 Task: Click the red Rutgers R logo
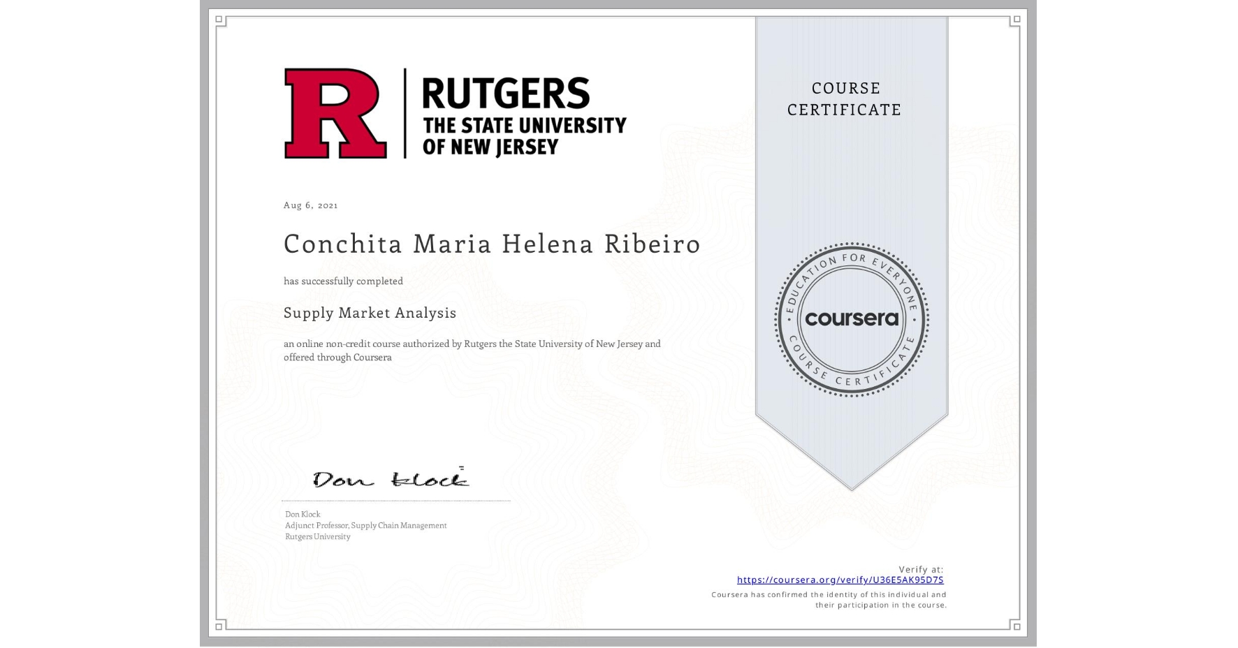click(x=334, y=114)
